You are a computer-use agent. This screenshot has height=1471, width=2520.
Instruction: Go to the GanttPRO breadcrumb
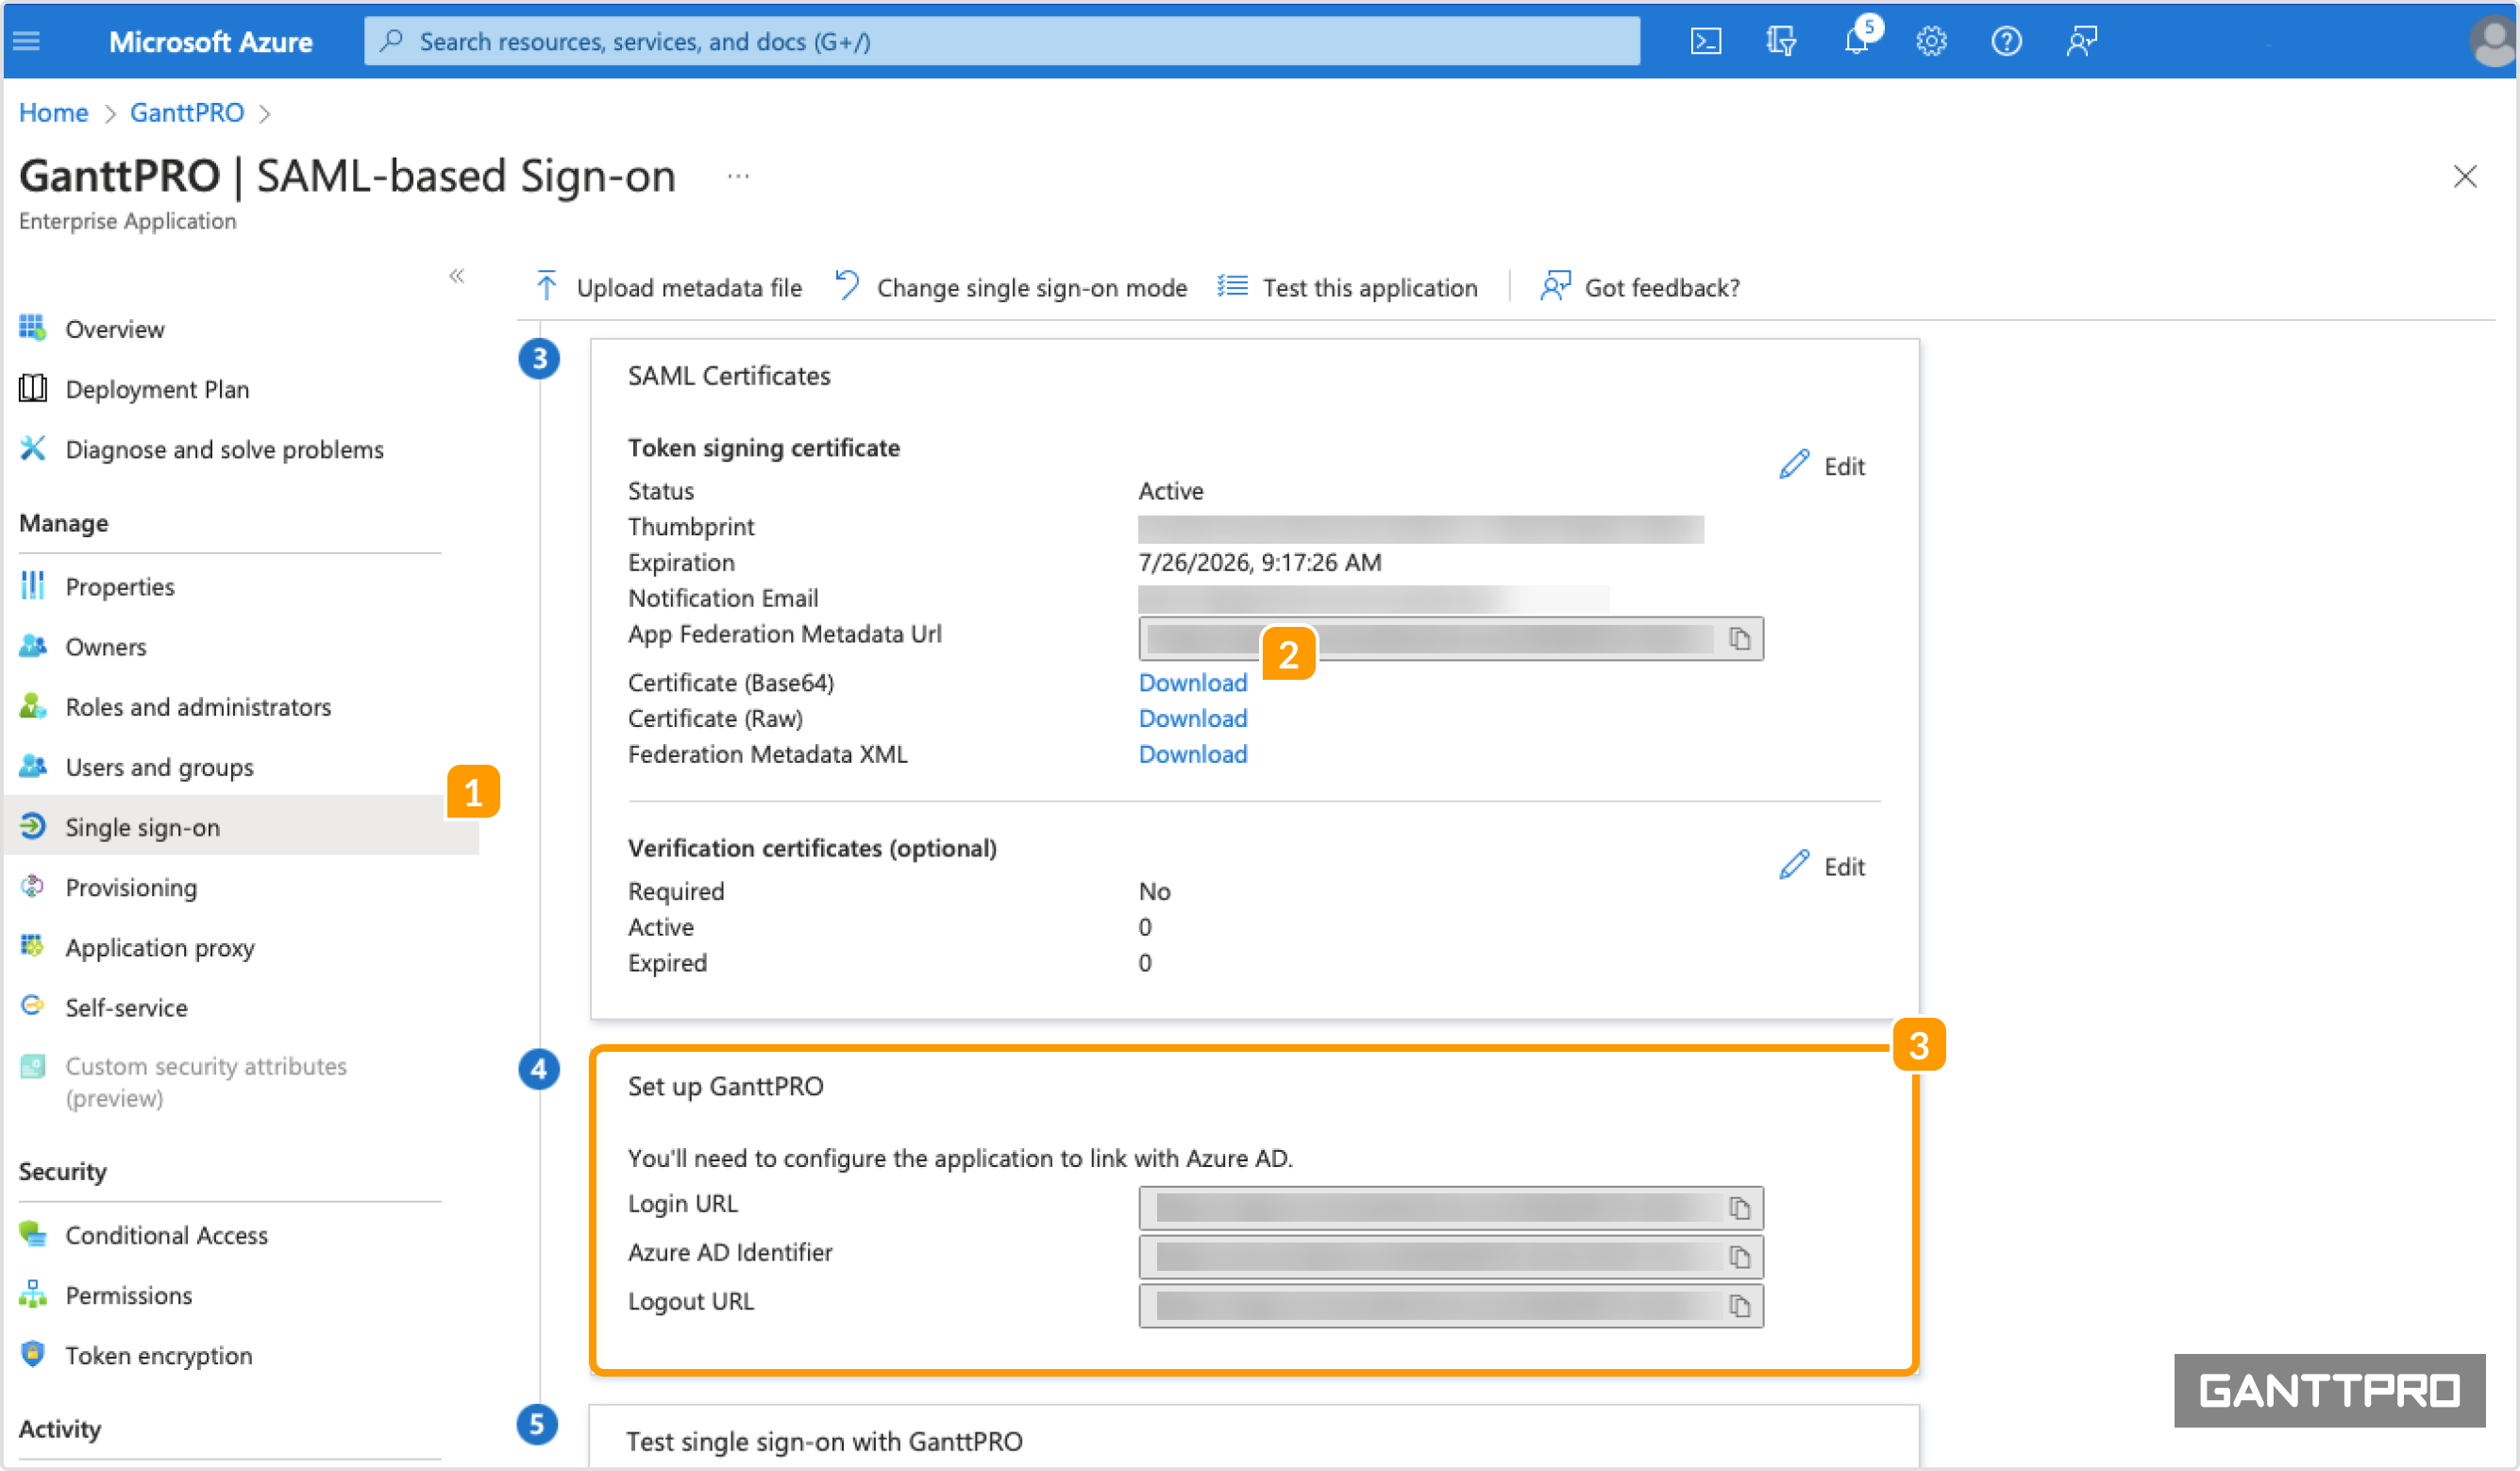point(187,113)
